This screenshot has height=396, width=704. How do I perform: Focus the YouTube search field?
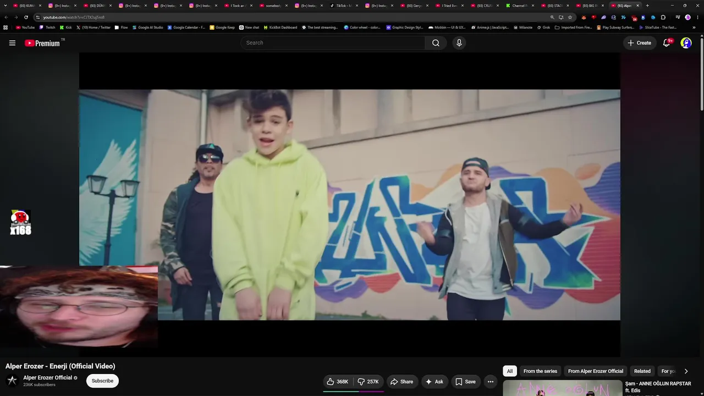click(333, 43)
